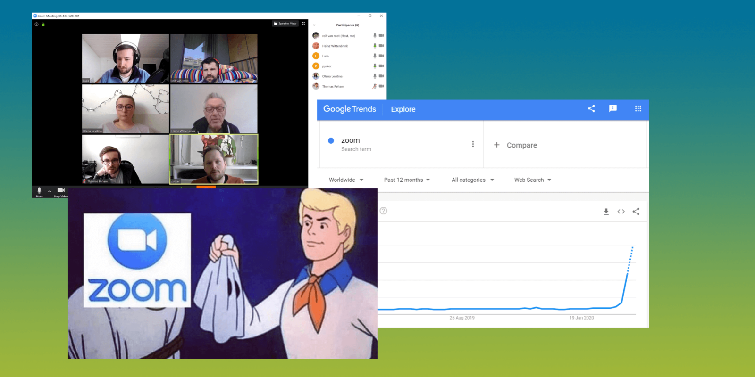
Task: Click the blue dot color for zoom term
Action: coord(331,140)
